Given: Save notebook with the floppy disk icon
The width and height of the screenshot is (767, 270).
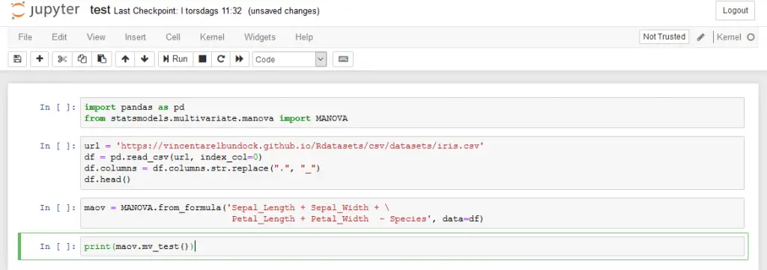Looking at the screenshot, I should point(17,59).
